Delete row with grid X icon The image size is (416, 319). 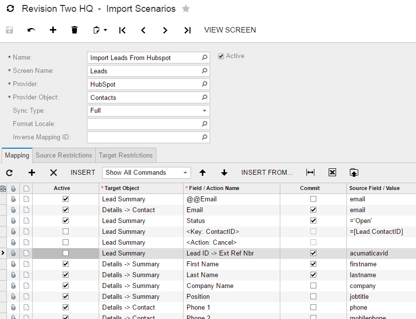[x=54, y=173]
